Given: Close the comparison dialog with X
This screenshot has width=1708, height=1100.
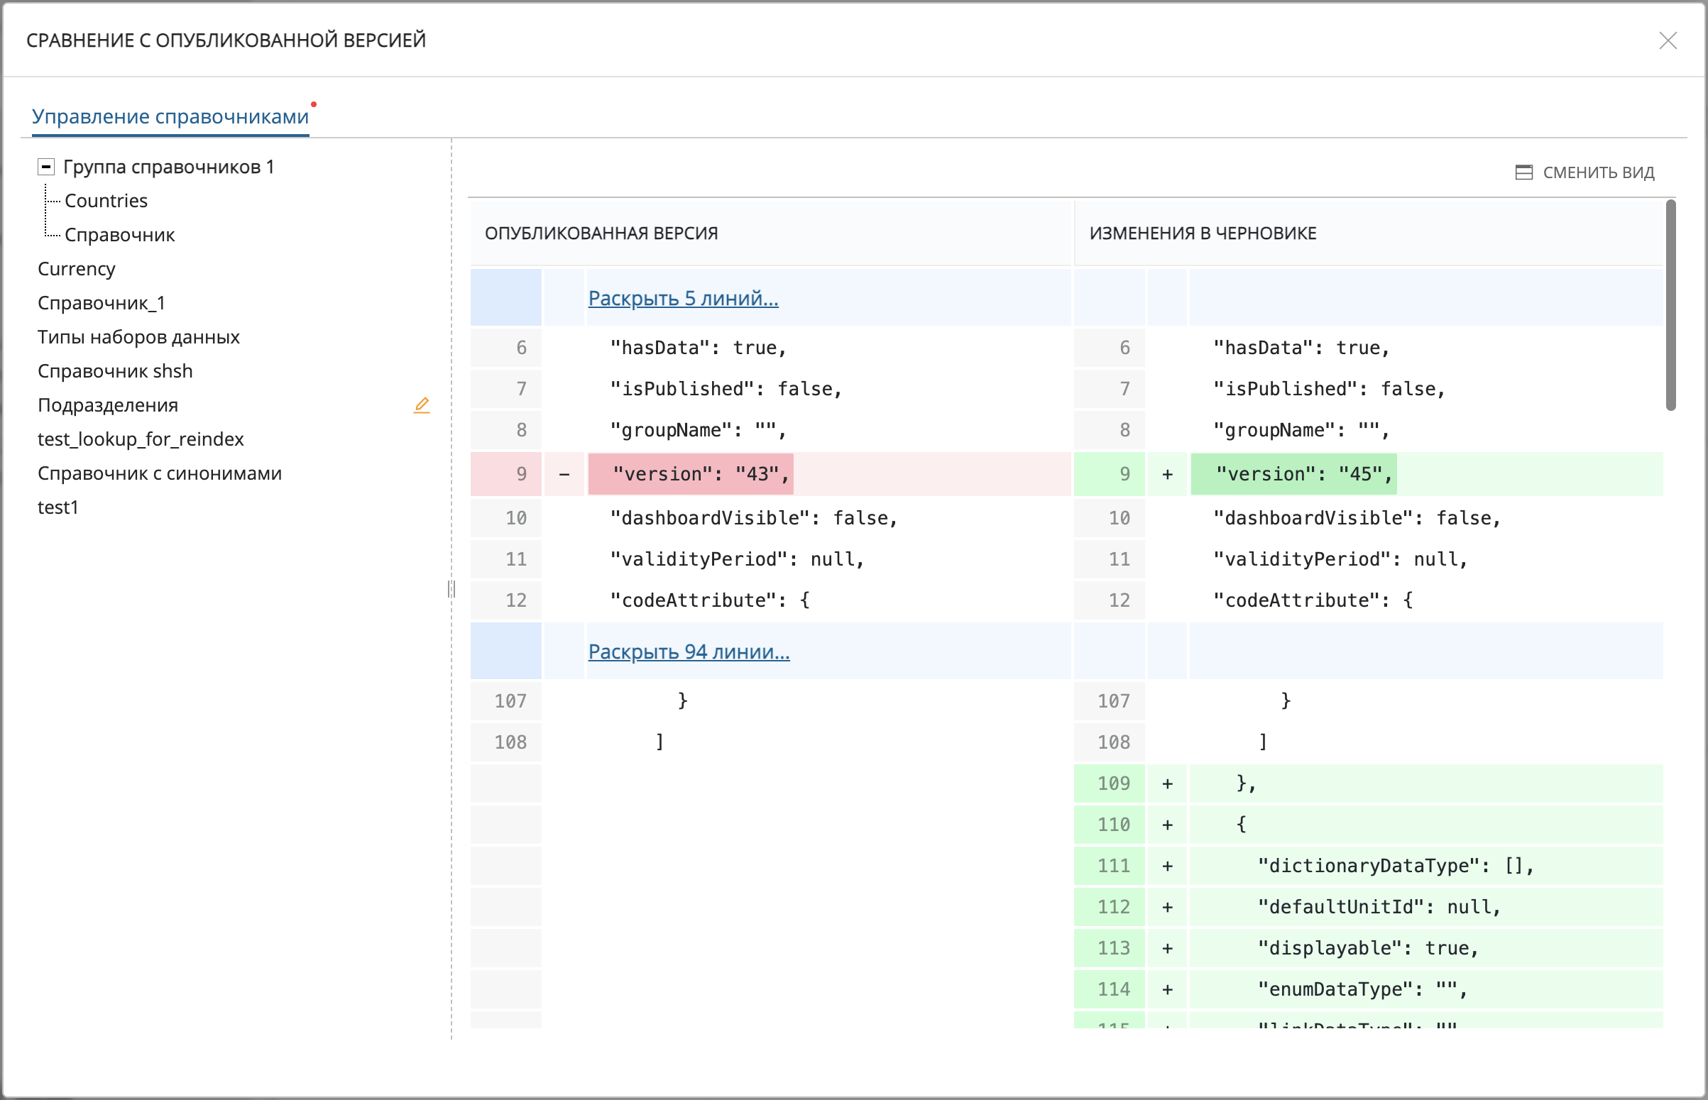Looking at the screenshot, I should [x=1668, y=40].
